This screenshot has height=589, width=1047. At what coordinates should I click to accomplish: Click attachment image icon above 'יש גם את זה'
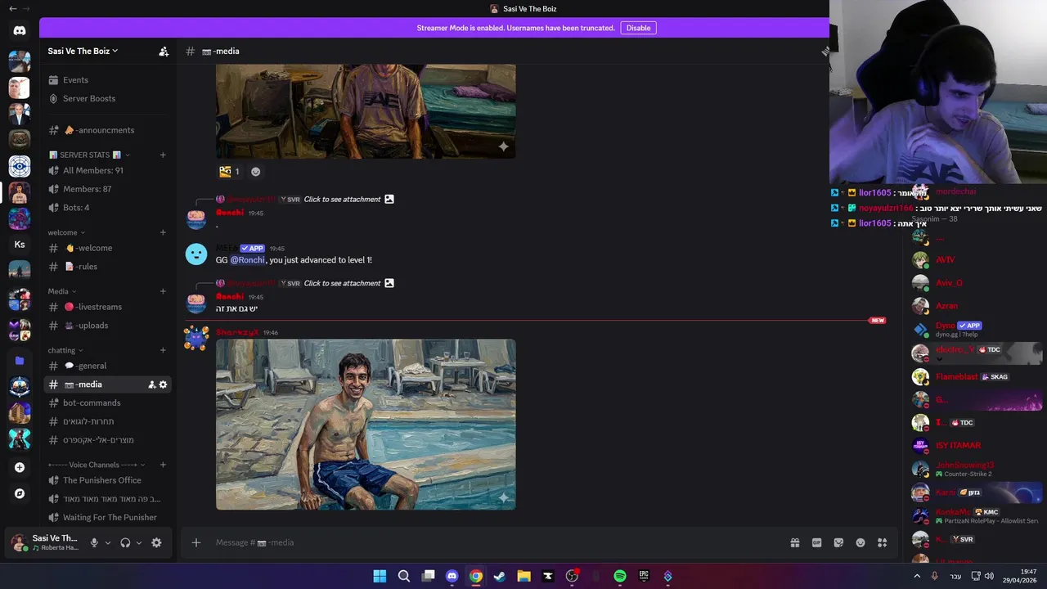tap(389, 283)
